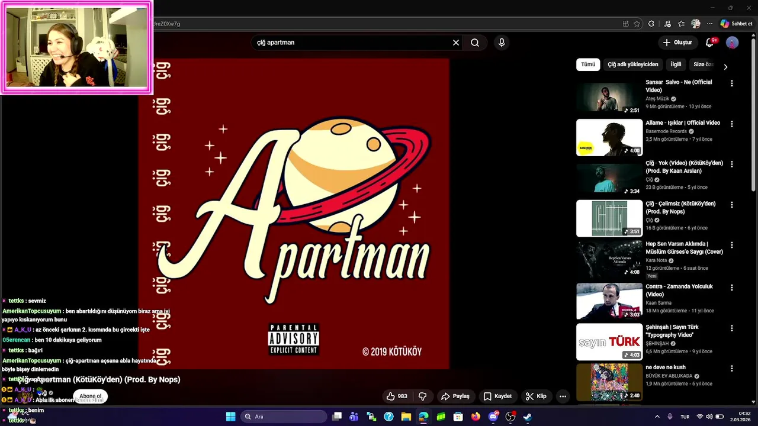Open Edge extensions puzzle icon

tap(651, 24)
